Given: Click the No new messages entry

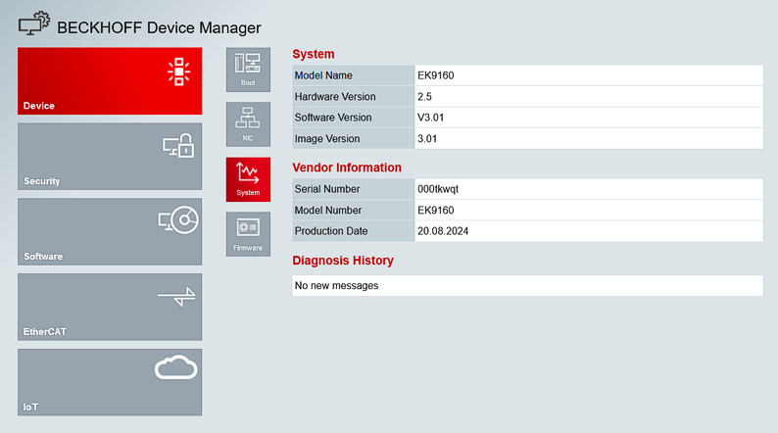Looking at the screenshot, I should 527,286.
